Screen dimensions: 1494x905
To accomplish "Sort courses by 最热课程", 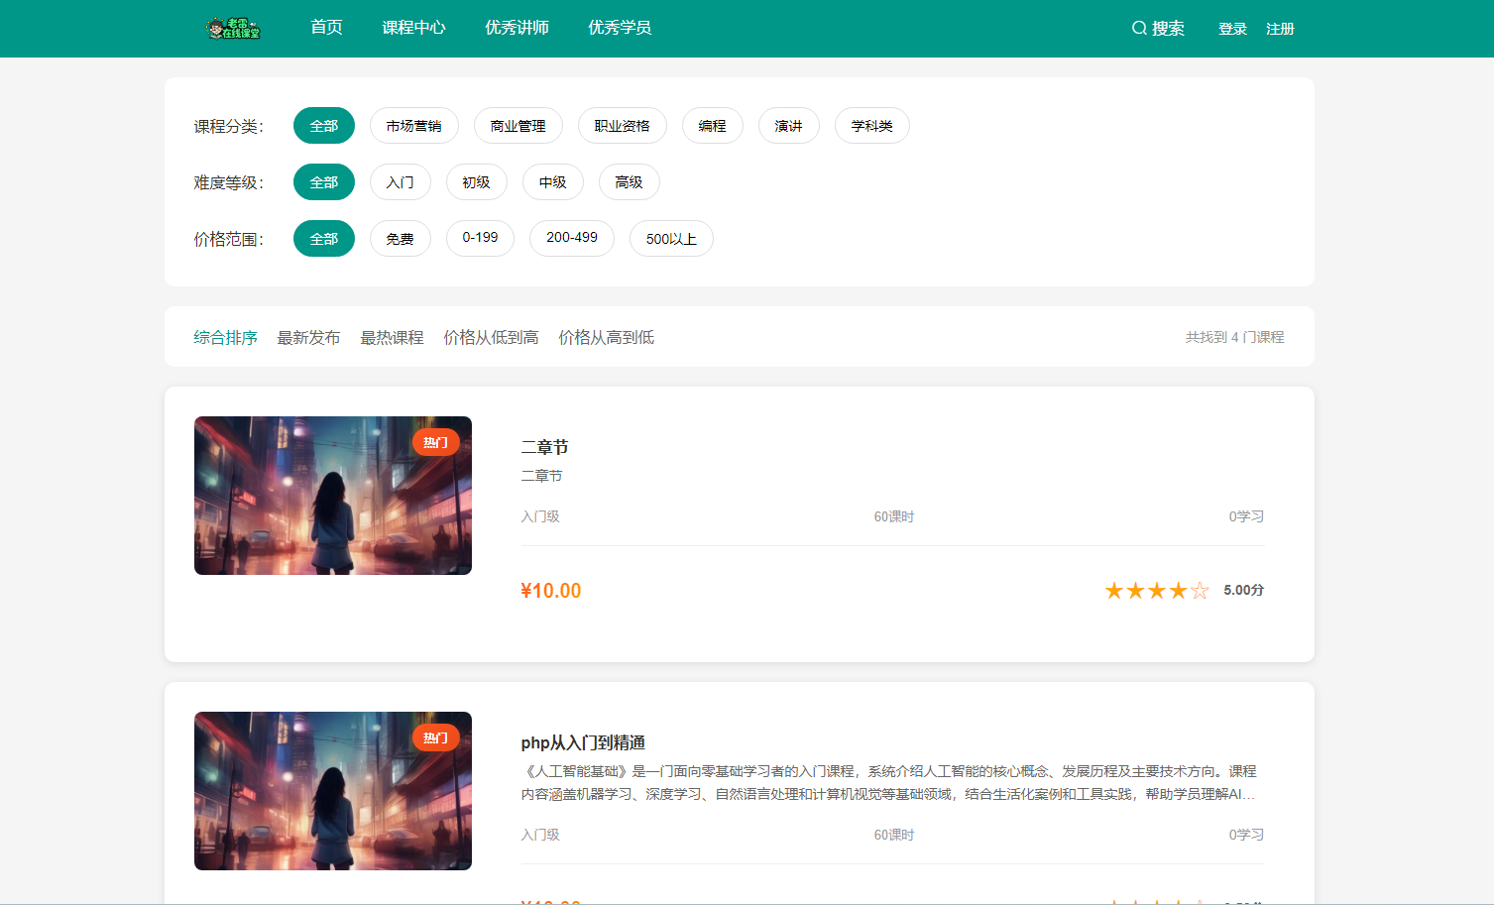I will pos(392,337).
